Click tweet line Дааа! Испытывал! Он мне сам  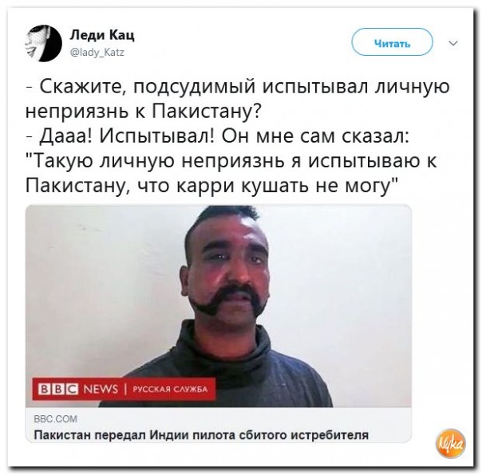217,136
